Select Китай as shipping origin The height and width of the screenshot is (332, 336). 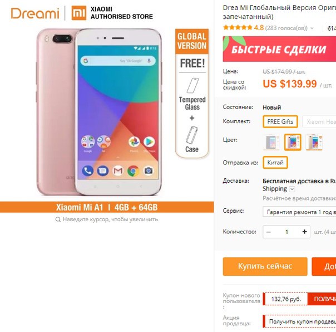[x=275, y=163]
